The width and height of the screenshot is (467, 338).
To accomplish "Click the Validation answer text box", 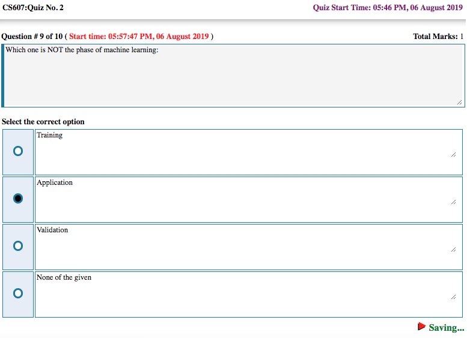I will (249, 247).
